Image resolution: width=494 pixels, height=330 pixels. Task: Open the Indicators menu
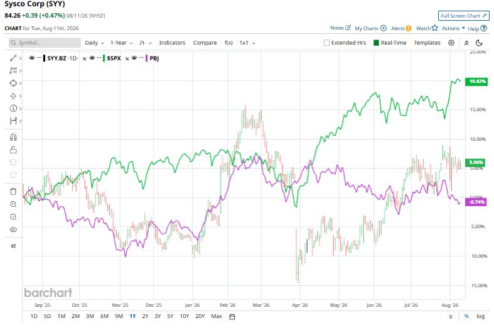coord(172,43)
